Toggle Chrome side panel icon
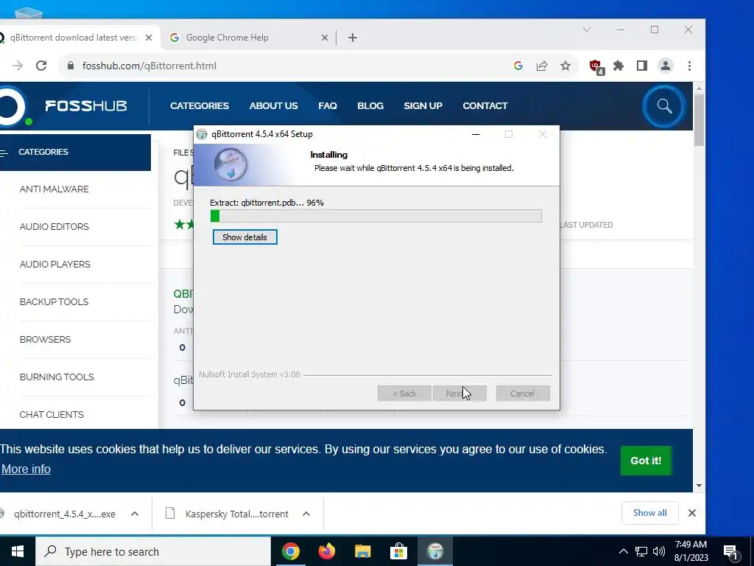Image resolution: width=754 pixels, height=566 pixels. [x=642, y=66]
